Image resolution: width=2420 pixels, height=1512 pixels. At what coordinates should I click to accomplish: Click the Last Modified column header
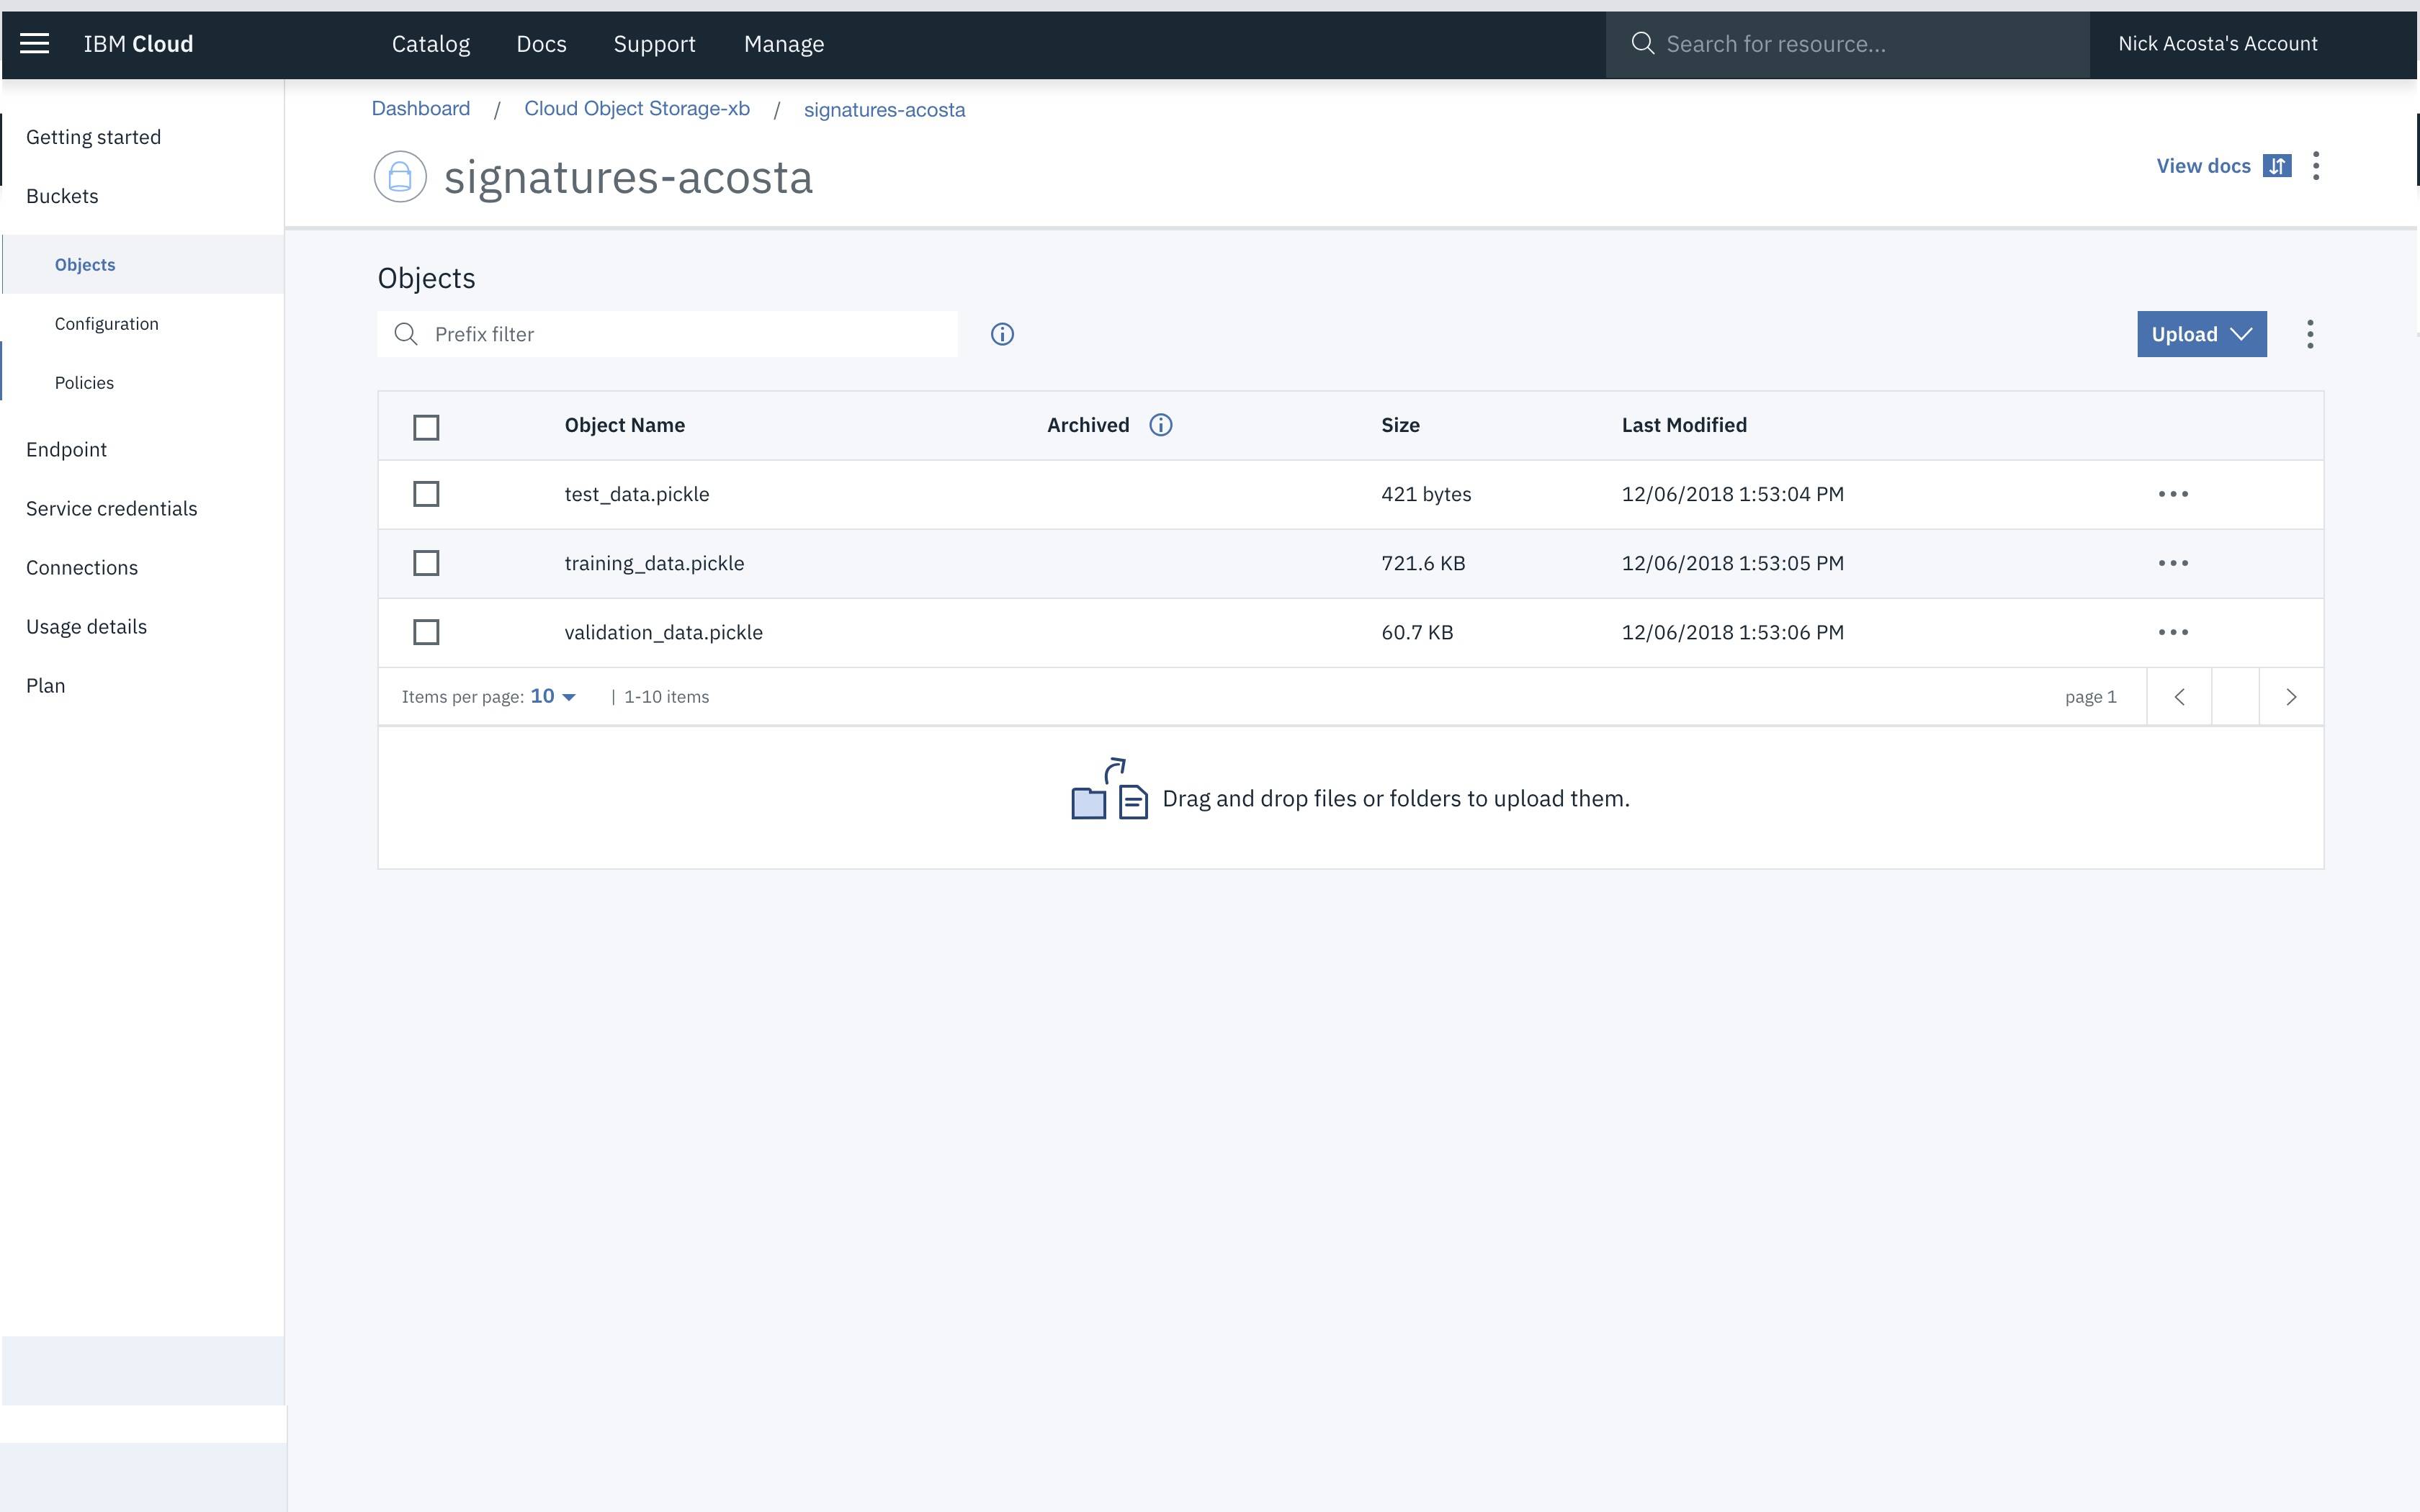pos(1684,425)
